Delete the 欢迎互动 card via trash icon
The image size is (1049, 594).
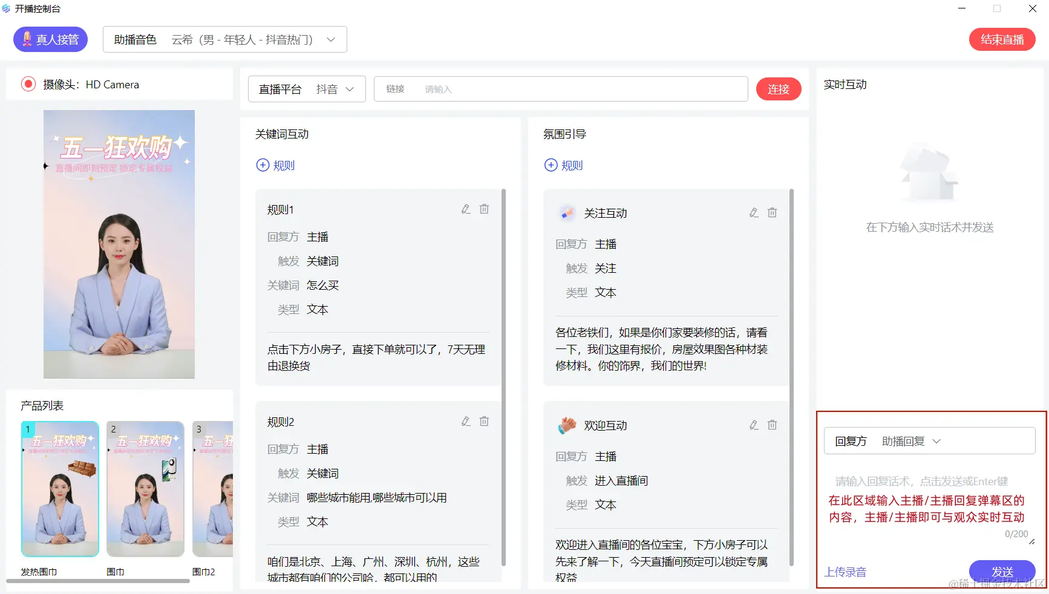pyautogui.click(x=772, y=425)
